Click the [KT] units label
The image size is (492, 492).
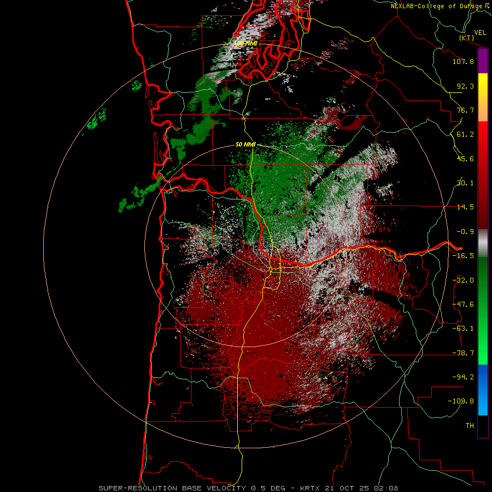pyautogui.click(x=467, y=38)
